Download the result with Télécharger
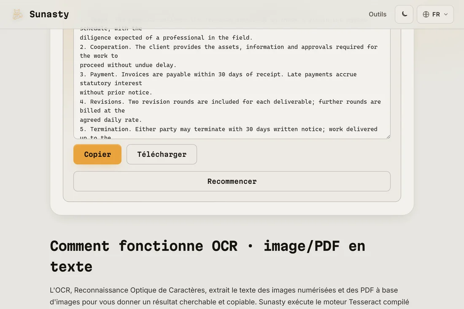The width and height of the screenshot is (464, 309). (162, 154)
